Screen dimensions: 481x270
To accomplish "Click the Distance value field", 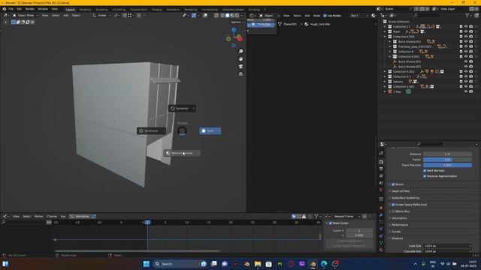I will [x=448, y=154].
